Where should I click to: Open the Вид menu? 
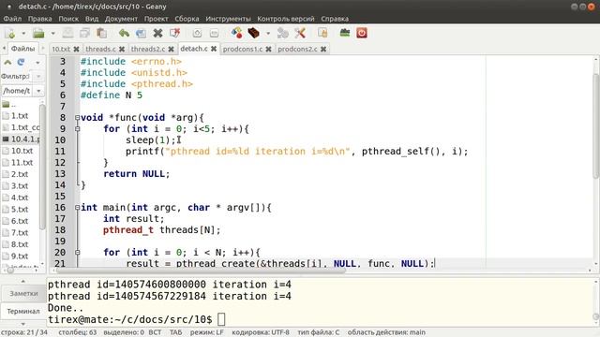pos(92,19)
